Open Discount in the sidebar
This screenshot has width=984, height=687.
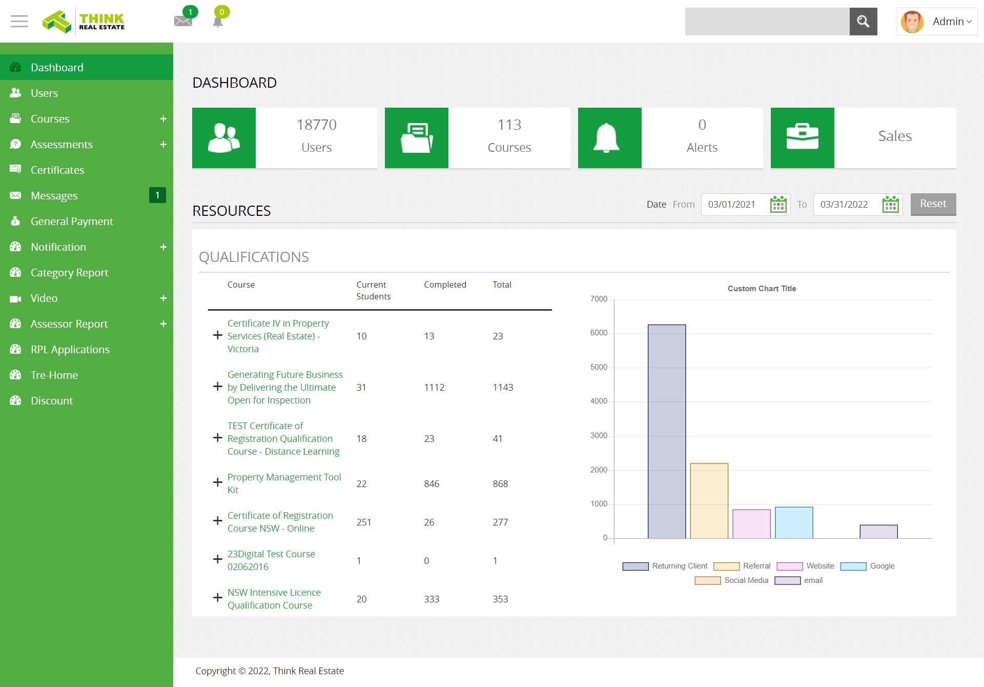coord(87,400)
